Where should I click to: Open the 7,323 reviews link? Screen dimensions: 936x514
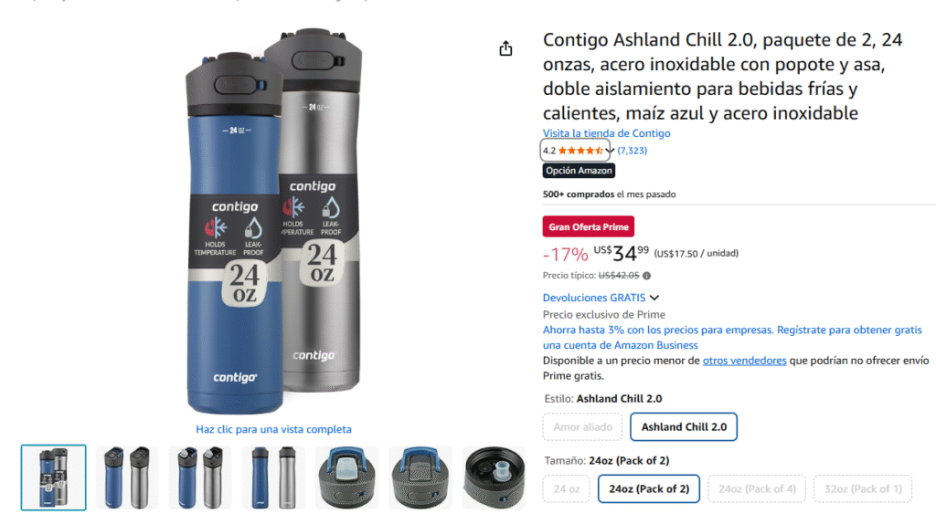coord(633,151)
